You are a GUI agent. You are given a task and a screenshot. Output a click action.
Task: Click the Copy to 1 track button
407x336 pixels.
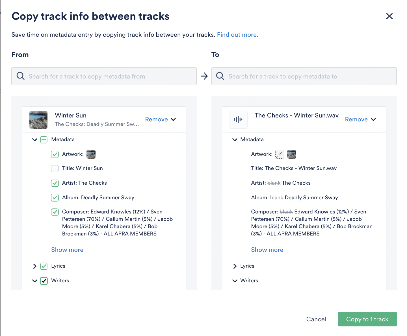tap(367, 319)
